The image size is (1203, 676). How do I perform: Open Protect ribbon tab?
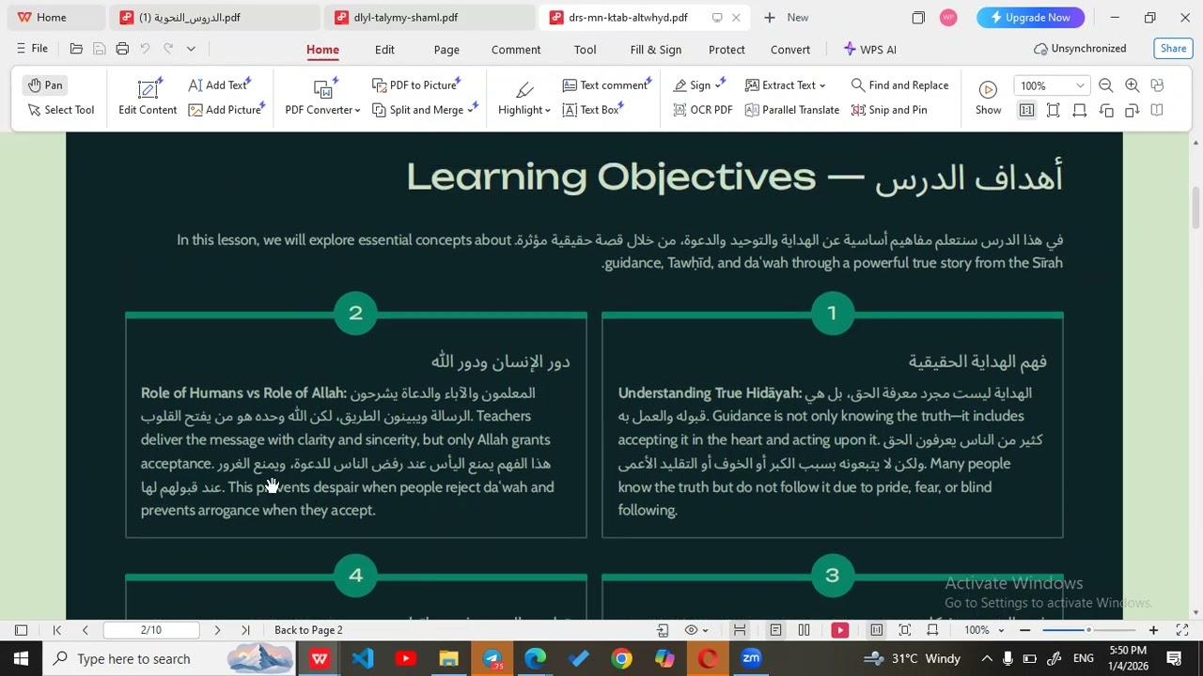pyautogui.click(x=726, y=50)
